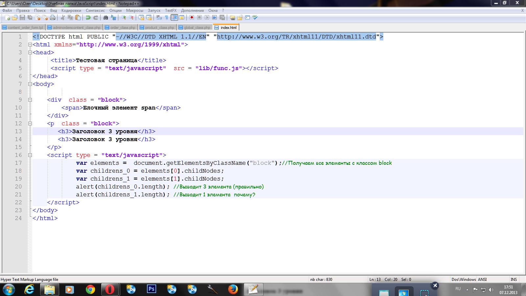Open Windows Start button

tap(9, 289)
